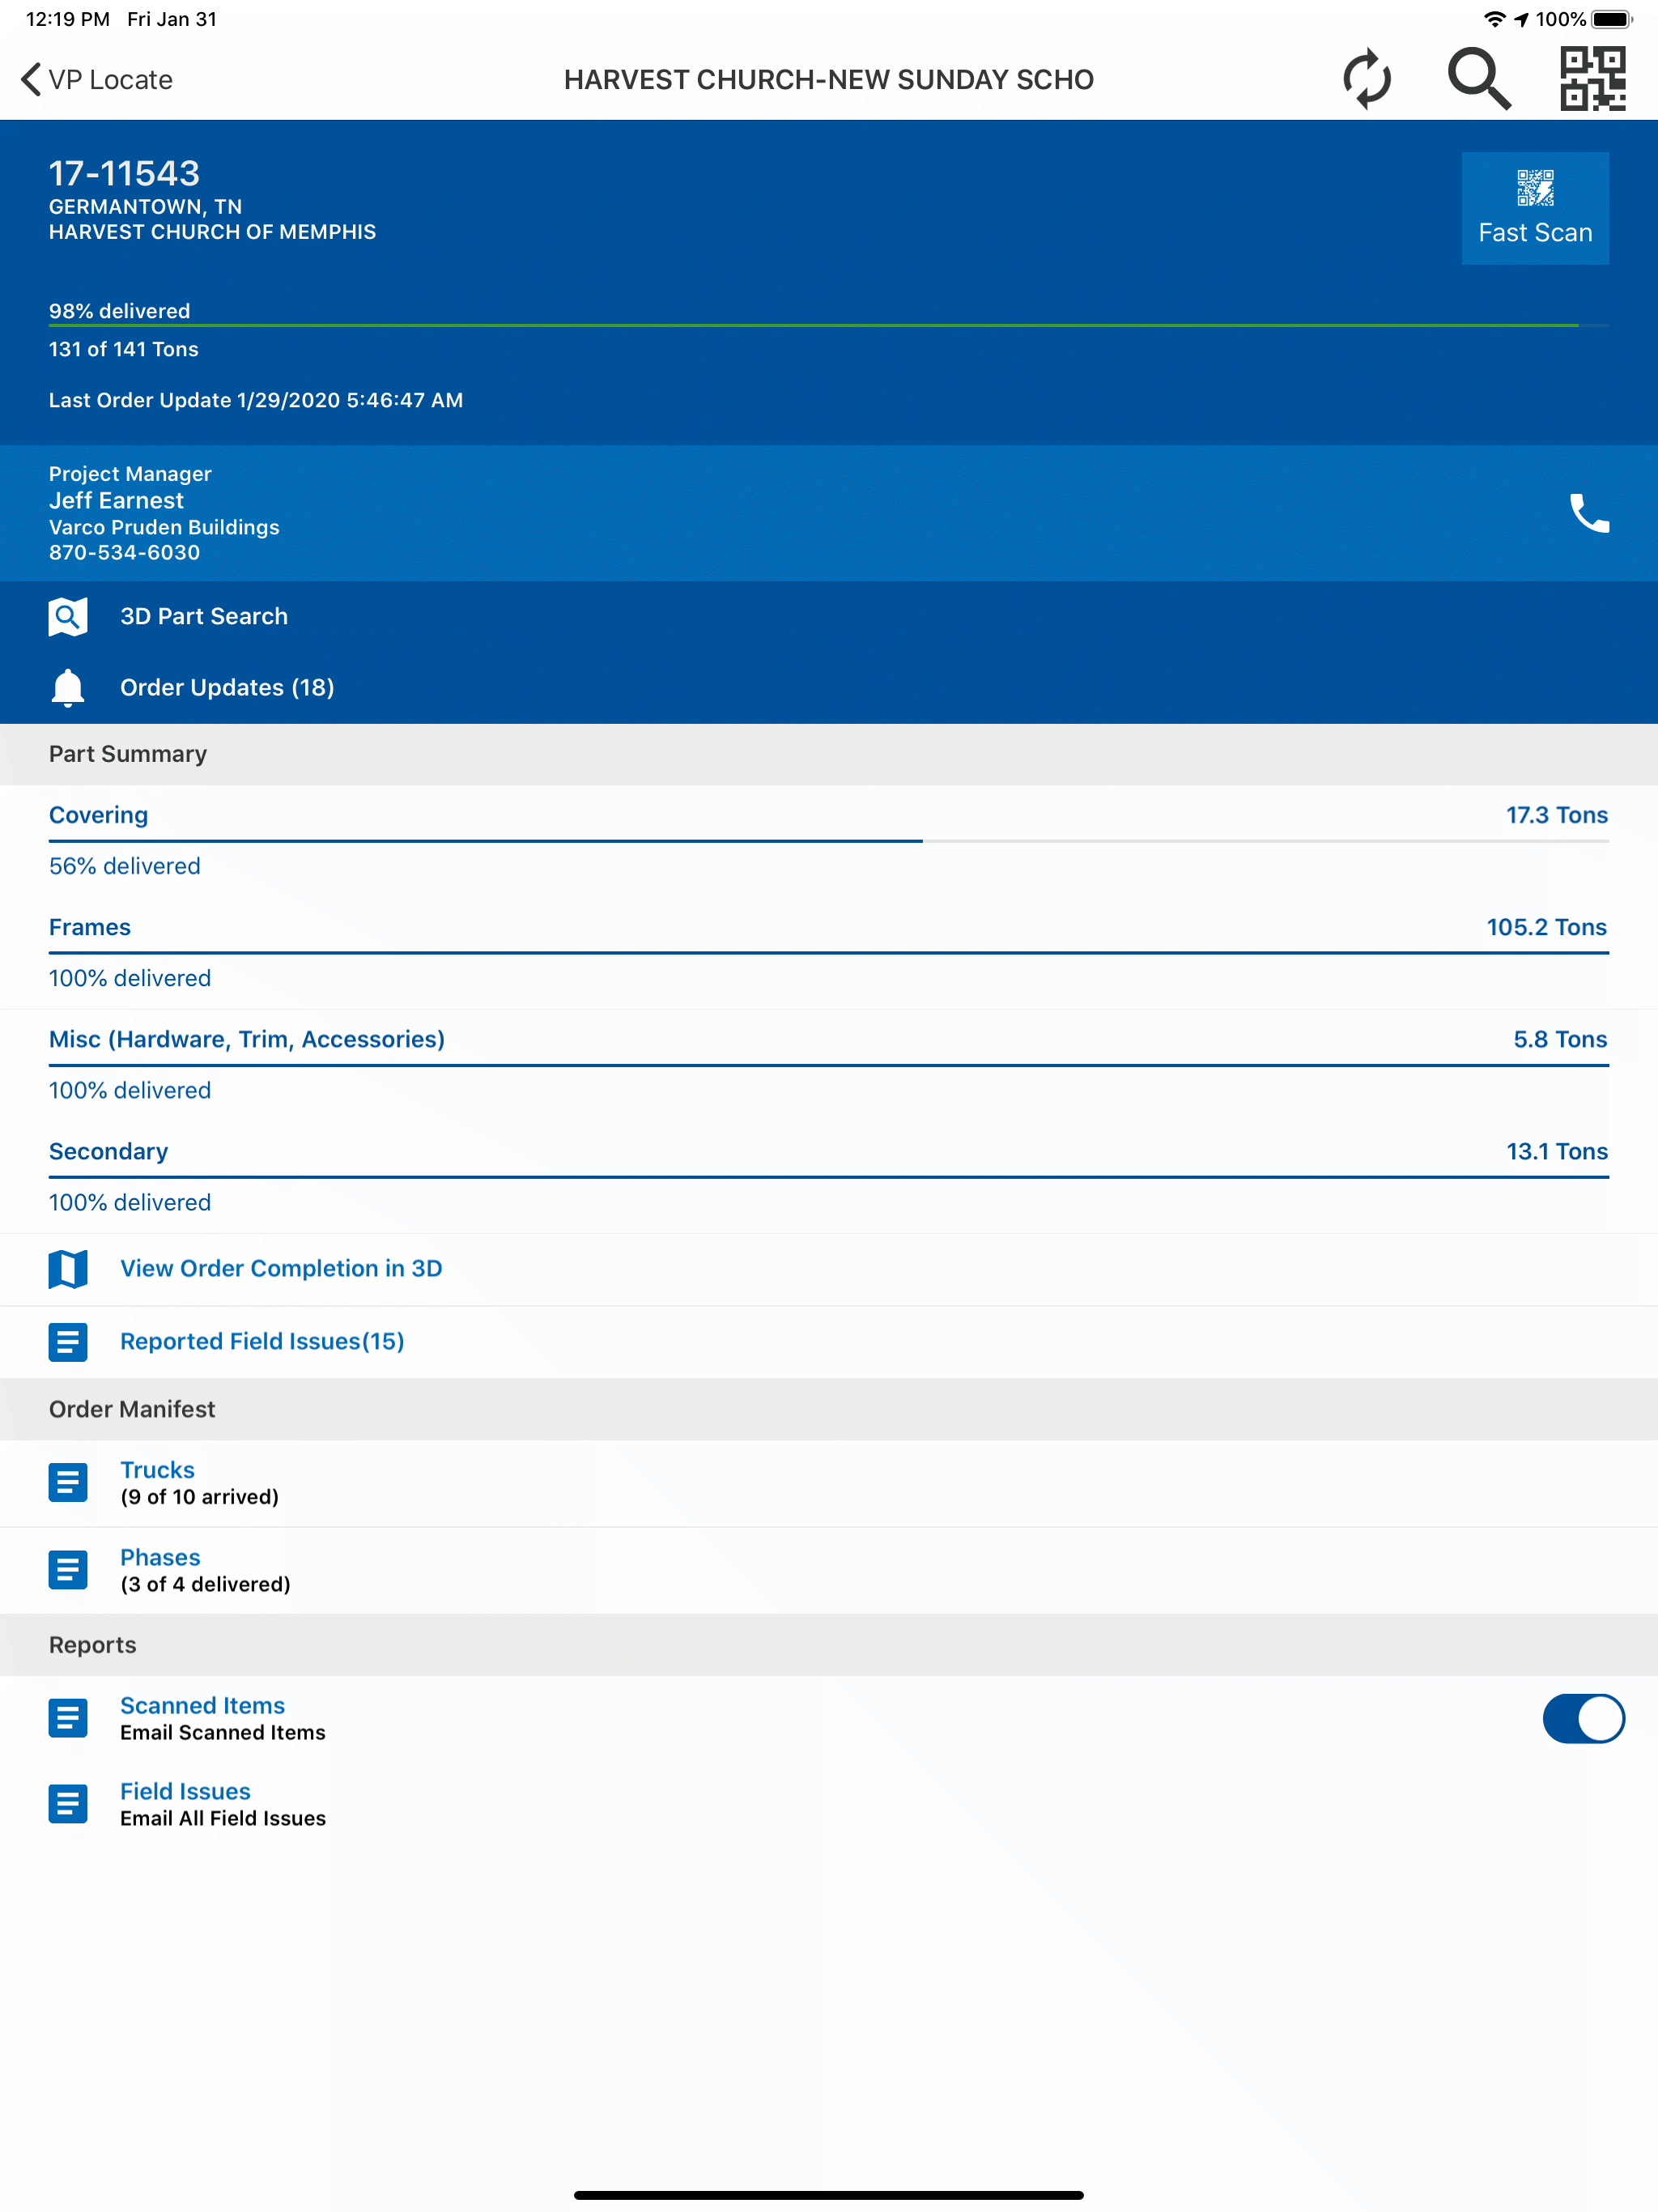Viewport: 1658px width, 2212px height.
Task: Tap the Trucks document icon
Action: click(68, 1483)
